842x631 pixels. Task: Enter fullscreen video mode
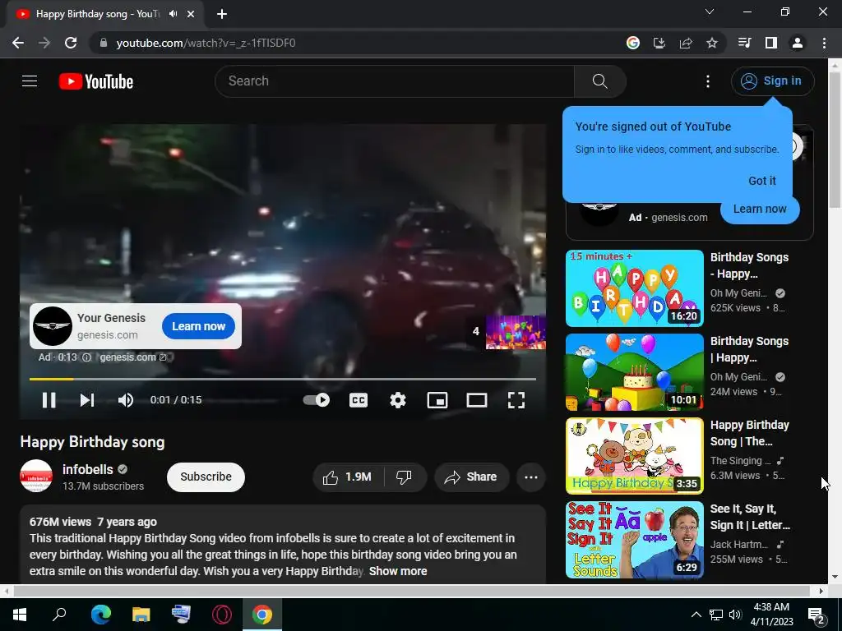click(x=516, y=400)
